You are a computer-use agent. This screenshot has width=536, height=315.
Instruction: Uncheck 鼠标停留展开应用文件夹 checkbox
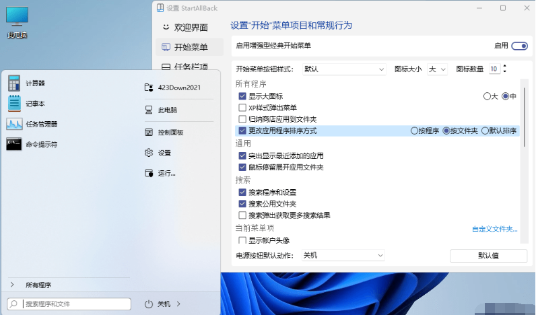click(242, 167)
